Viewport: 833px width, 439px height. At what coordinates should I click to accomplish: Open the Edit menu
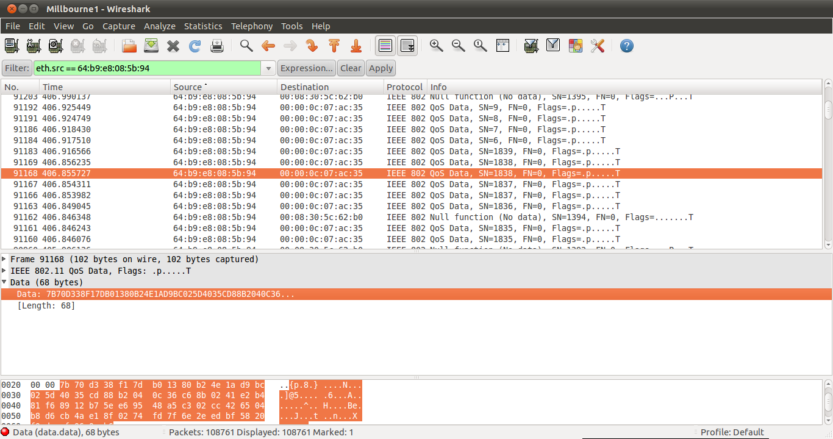click(x=37, y=26)
